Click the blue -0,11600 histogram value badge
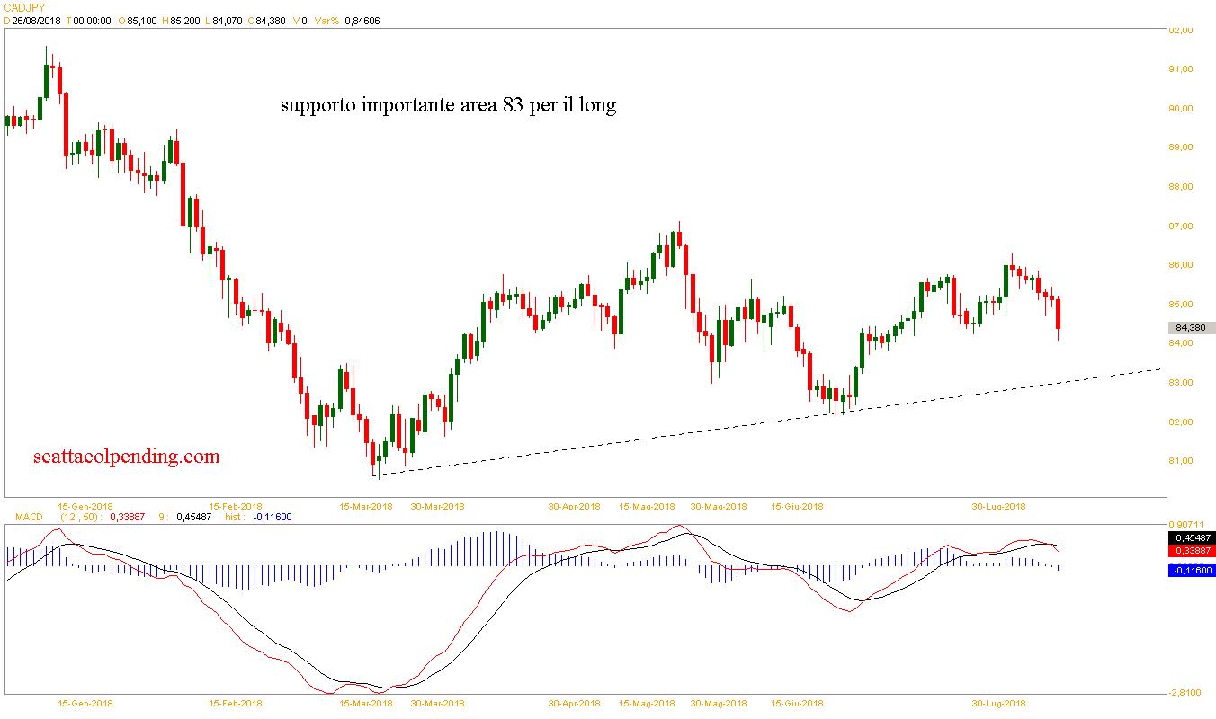 1190,570
